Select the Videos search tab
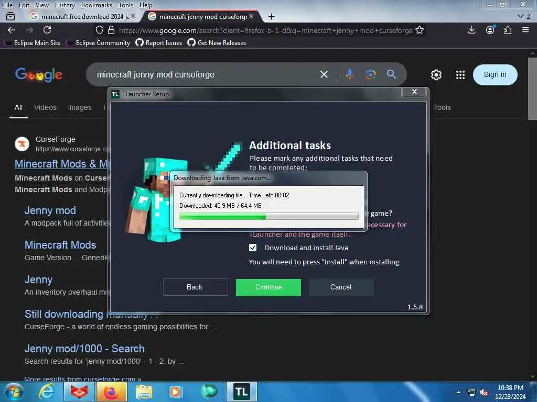Screen dimensions: 537x402 pyautogui.click(x=45, y=107)
